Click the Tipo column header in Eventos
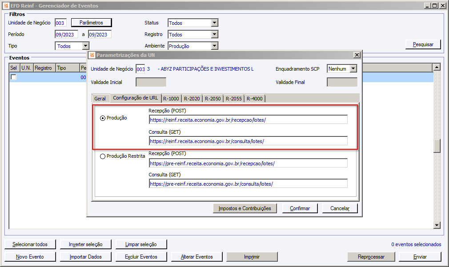Screen dimensions: 449x267 point(68,68)
